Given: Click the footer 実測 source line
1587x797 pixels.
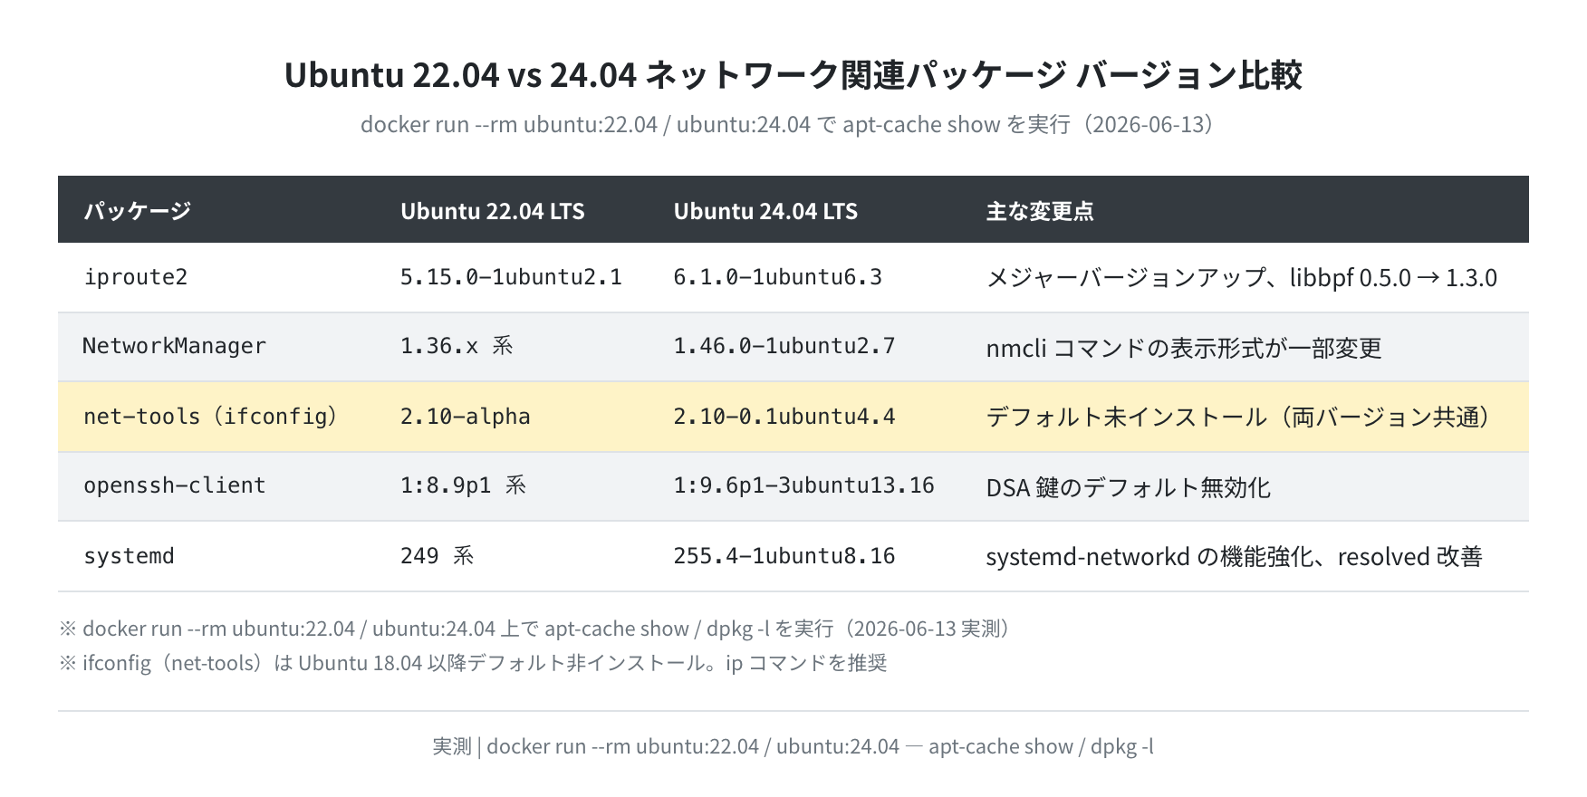Looking at the screenshot, I should pos(793,746).
